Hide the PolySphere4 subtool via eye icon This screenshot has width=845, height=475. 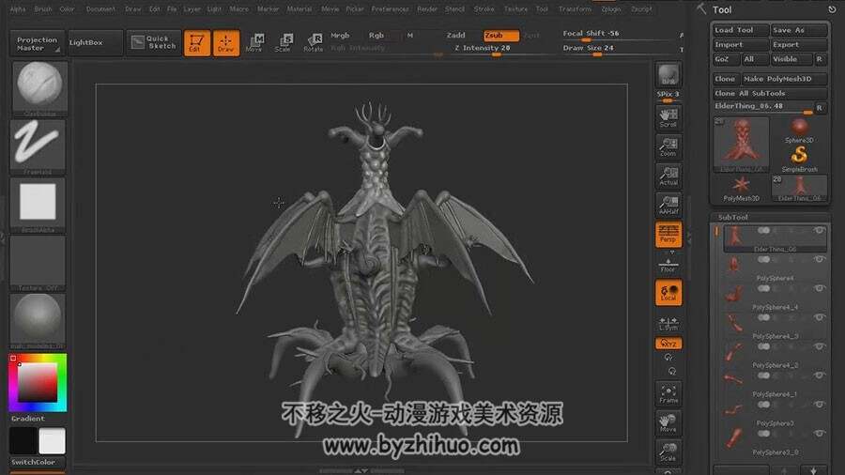click(x=820, y=258)
